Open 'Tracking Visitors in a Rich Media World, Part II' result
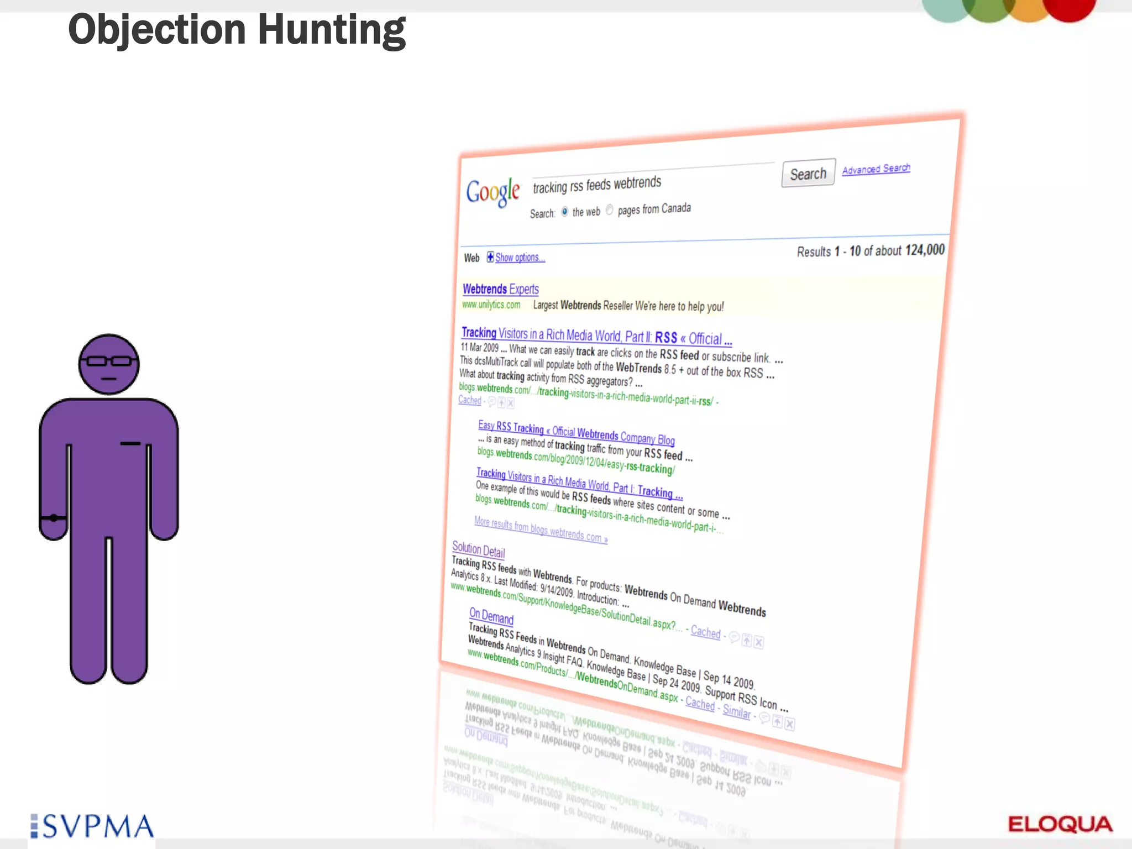This screenshot has height=849, width=1132. pos(597,336)
